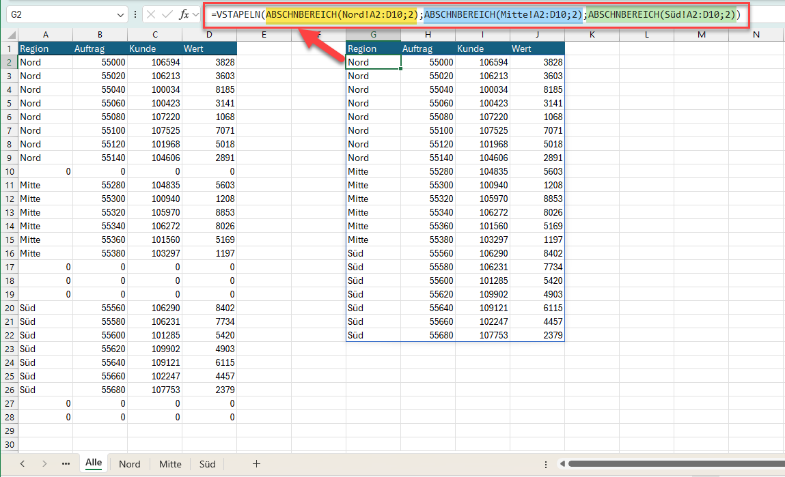Click the cancel X in formula bar
The width and height of the screenshot is (785, 477).
(151, 14)
